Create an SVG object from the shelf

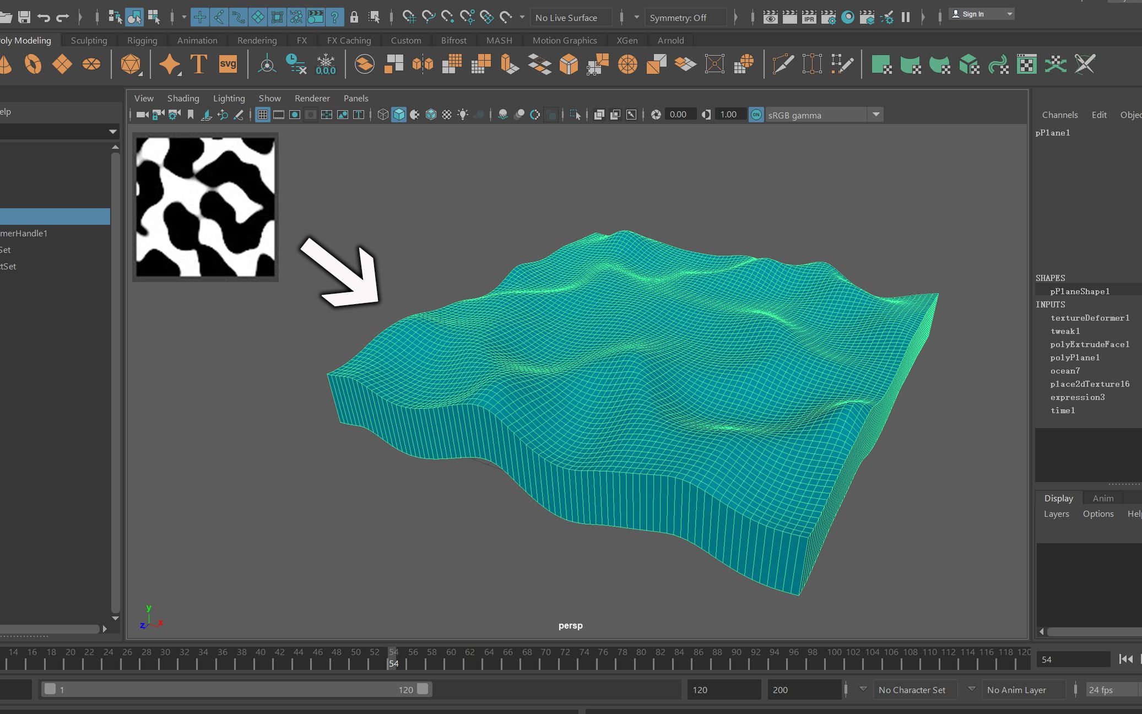coord(228,64)
